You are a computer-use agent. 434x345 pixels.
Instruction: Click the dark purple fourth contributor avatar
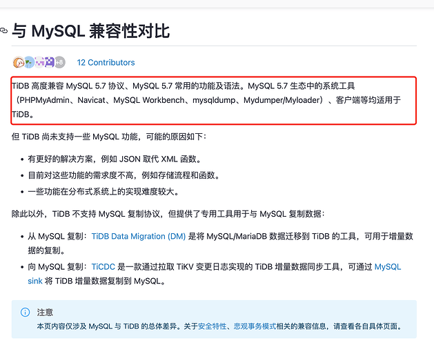click(x=49, y=62)
